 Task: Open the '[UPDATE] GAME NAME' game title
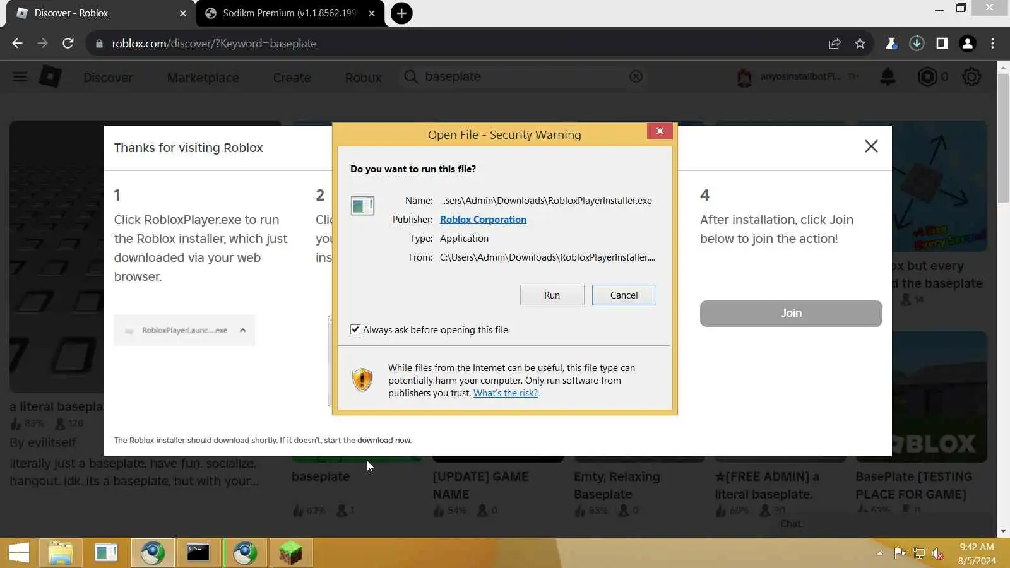pos(480,485)
